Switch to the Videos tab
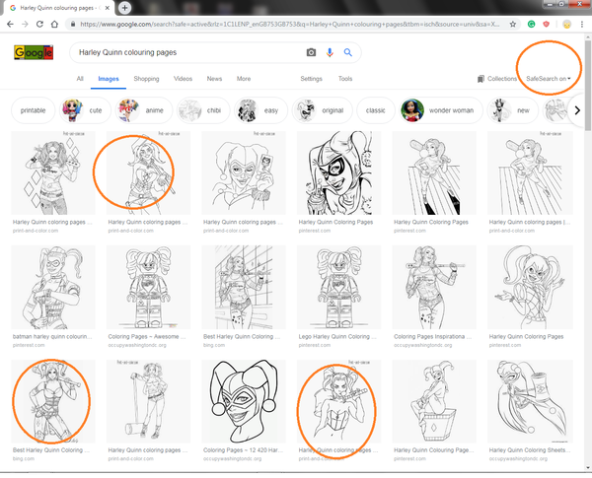This screenshot has width=592, height=478. (183, 79)
